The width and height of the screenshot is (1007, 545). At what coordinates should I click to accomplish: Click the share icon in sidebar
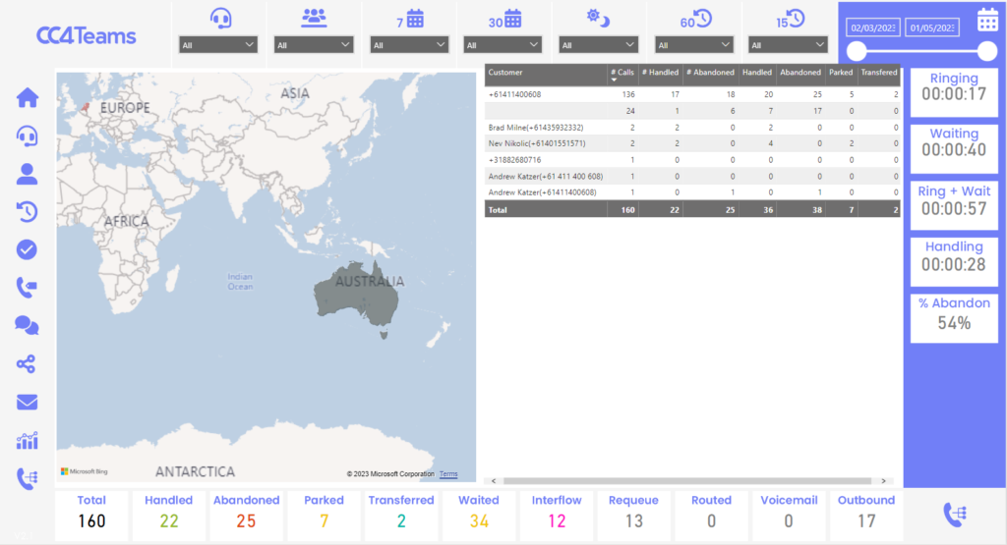(28, 364)
